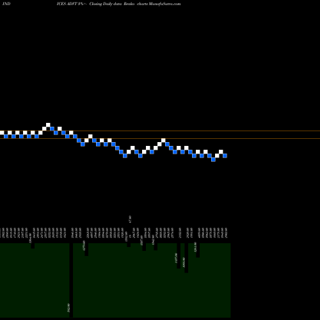Select the lower orange horizontal level line
This screenshot has height=320, width=320.
tap(160, 139)
